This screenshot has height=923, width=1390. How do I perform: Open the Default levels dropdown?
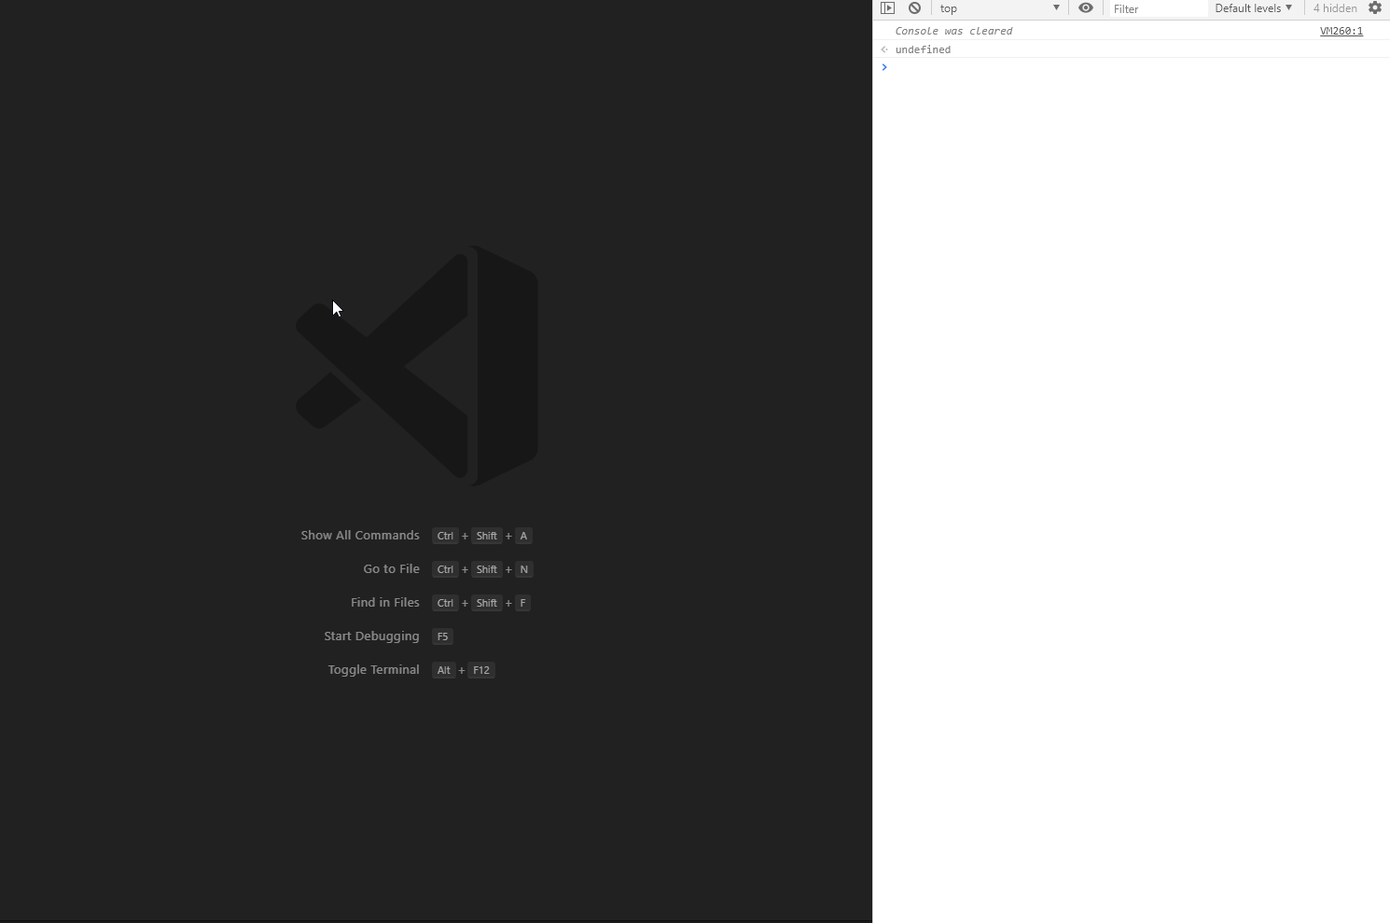point(1253,8)
